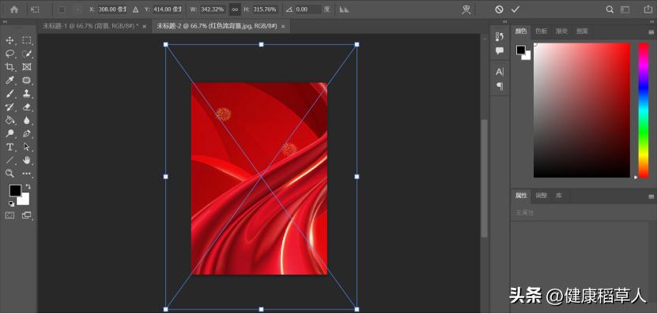Click the rotation angle input field
The height and width of the screenshot is (314, 657).
(308, 9)
